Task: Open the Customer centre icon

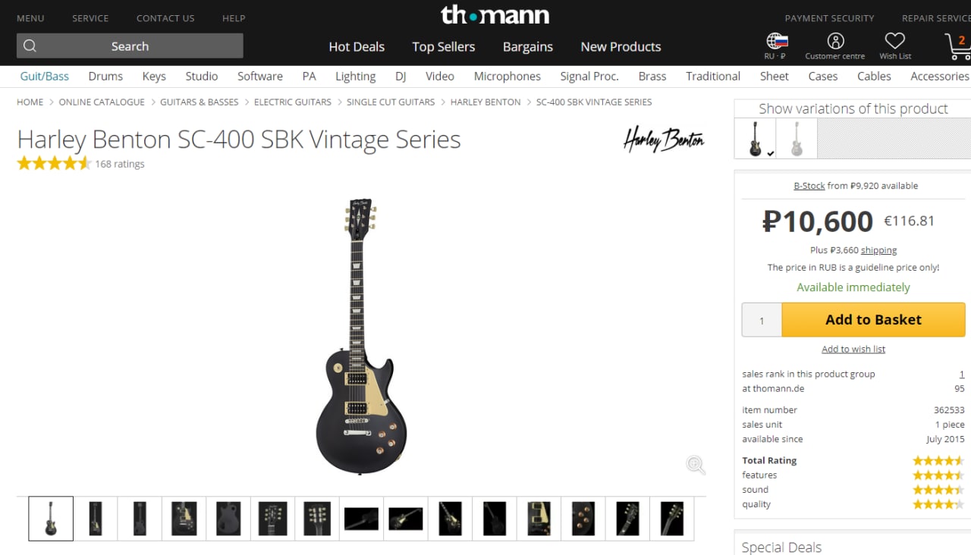Action: tap(835, 41)
